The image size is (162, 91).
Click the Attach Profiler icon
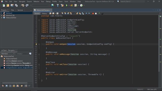82,5
